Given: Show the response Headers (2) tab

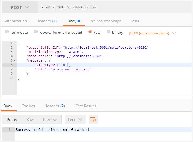Looking at the screenshot, I should [x=55, y=106].
